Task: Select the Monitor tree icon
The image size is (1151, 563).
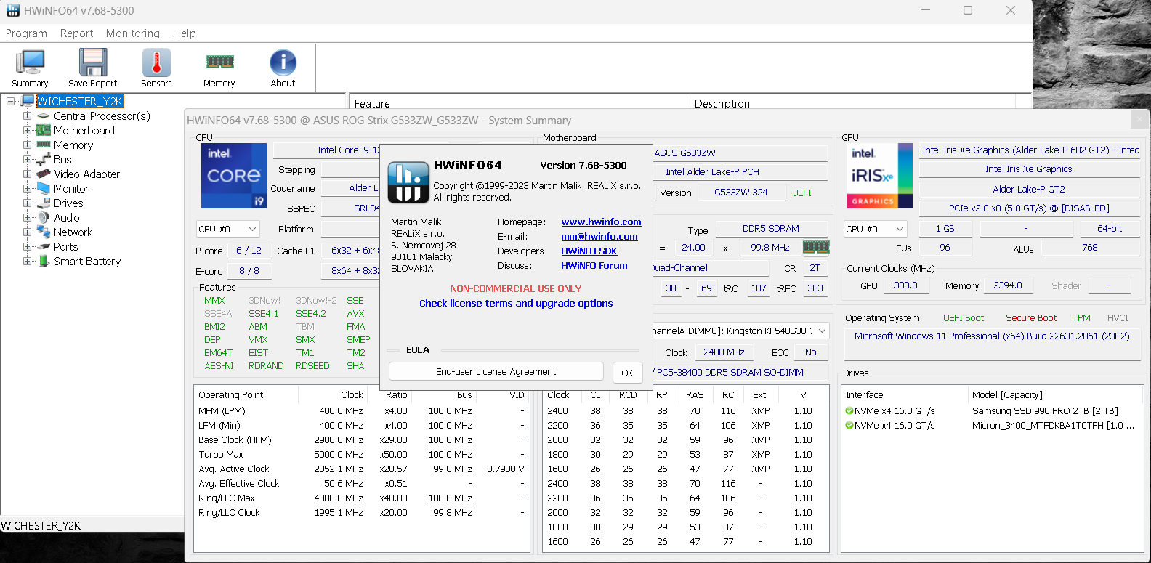Action: click(44, 188)
